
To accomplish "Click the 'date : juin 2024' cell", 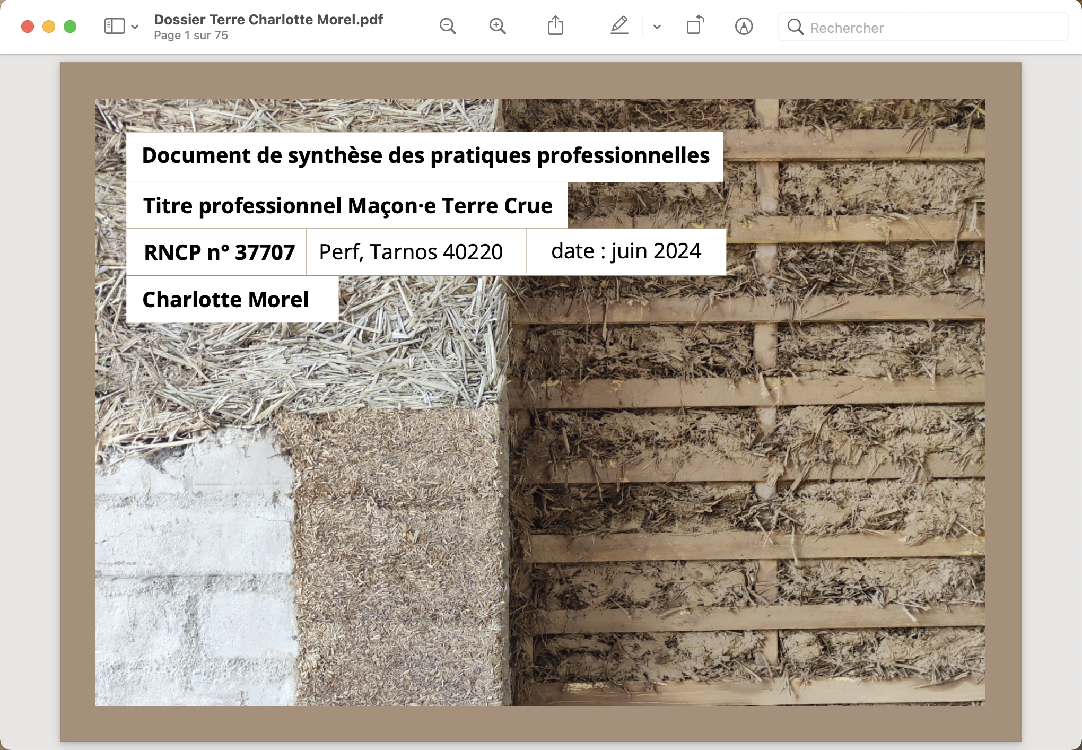I will point(626,251).
